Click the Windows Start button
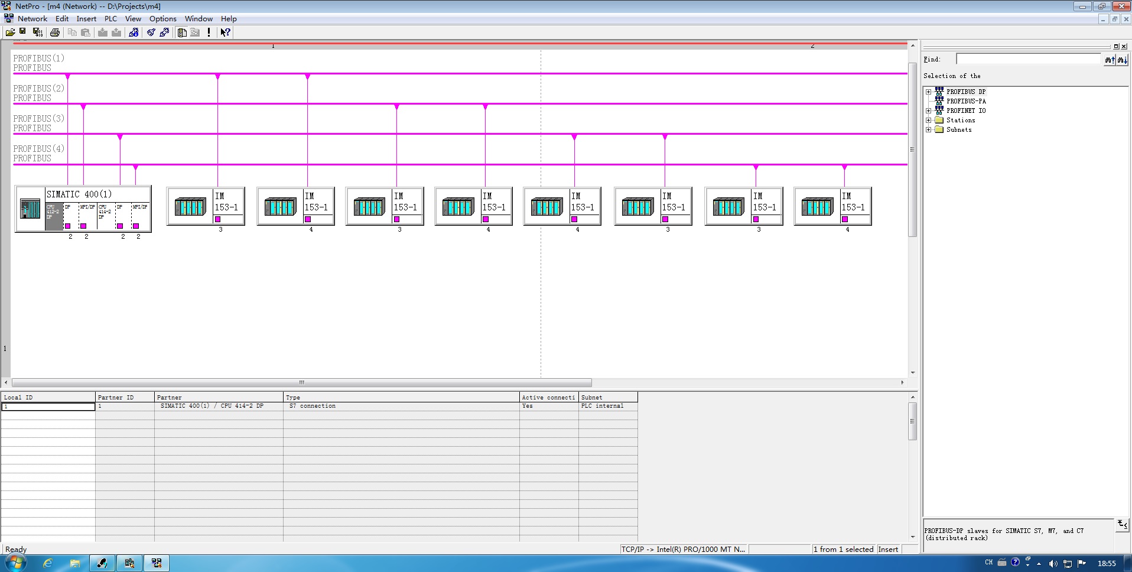This screenshot has width=1132, height=572. pyautogui.click(x=16, y=563)
